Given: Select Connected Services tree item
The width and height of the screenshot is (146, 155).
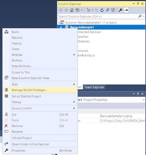Looking at the screenshot, I should click(x=89, y=32).
